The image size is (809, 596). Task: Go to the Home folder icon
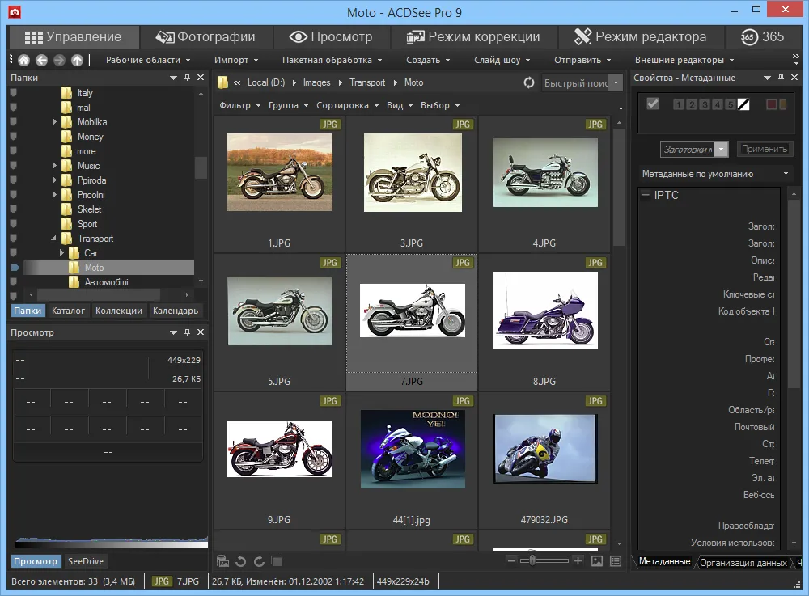pyautogui.click(x=23, y=60)
